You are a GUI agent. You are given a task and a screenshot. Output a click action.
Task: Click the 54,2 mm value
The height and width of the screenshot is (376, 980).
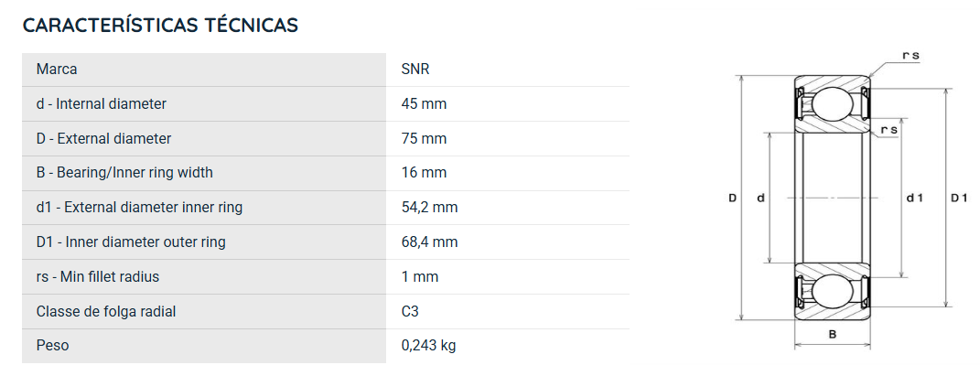tap(429, 208)
